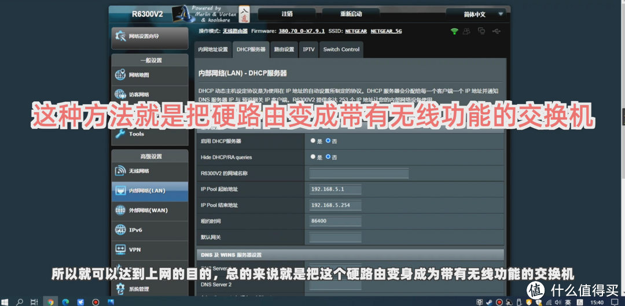This screenshot has width=625, height=306.
Task: Switch to the 内网地址设置 tab
Action: point(213,50)
